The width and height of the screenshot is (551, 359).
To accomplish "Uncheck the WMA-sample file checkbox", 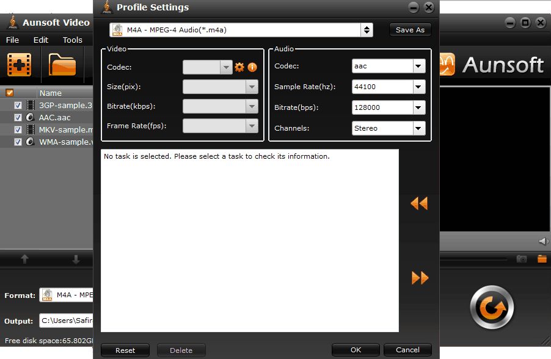I will tap(18, 142).
